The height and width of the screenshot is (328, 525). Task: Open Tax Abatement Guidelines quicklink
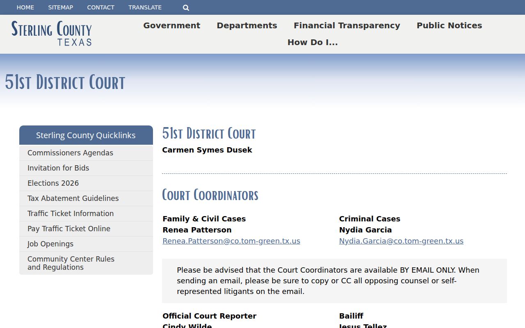[x=86, y=198]
